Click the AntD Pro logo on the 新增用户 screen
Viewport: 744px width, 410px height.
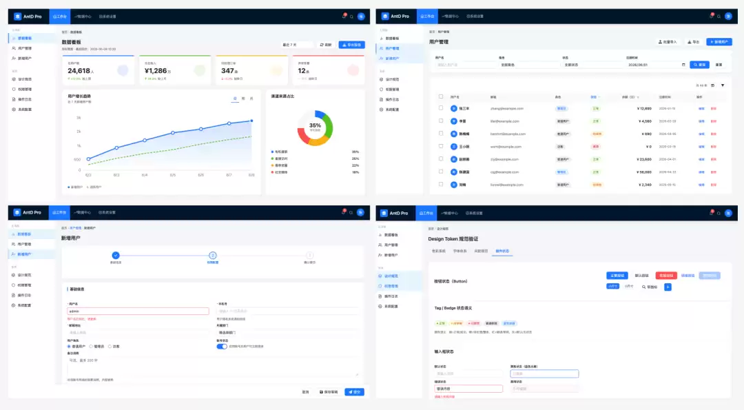click(28, 213)
